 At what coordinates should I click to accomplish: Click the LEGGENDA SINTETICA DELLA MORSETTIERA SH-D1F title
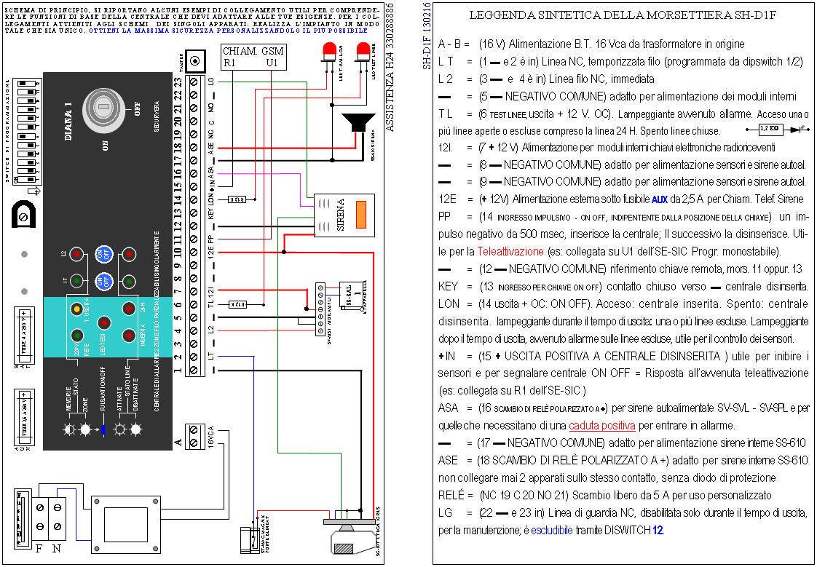(x=623, y=15)
